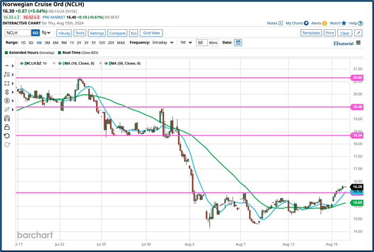The height and width of the screenshot is (252, 374).
Task: Expand the arrows tool submenu arrow
Action: (x=13, y=110)
